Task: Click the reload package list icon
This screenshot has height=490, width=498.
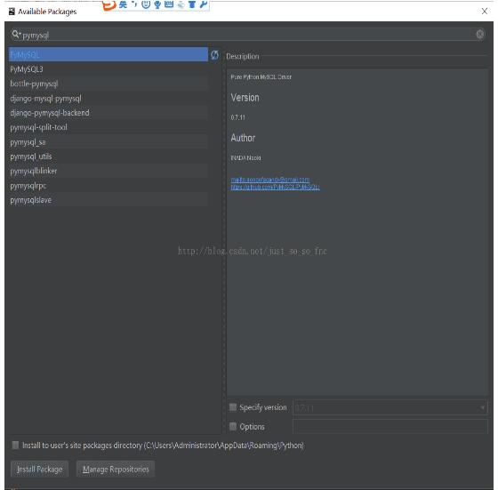Action: pos(214,55)
